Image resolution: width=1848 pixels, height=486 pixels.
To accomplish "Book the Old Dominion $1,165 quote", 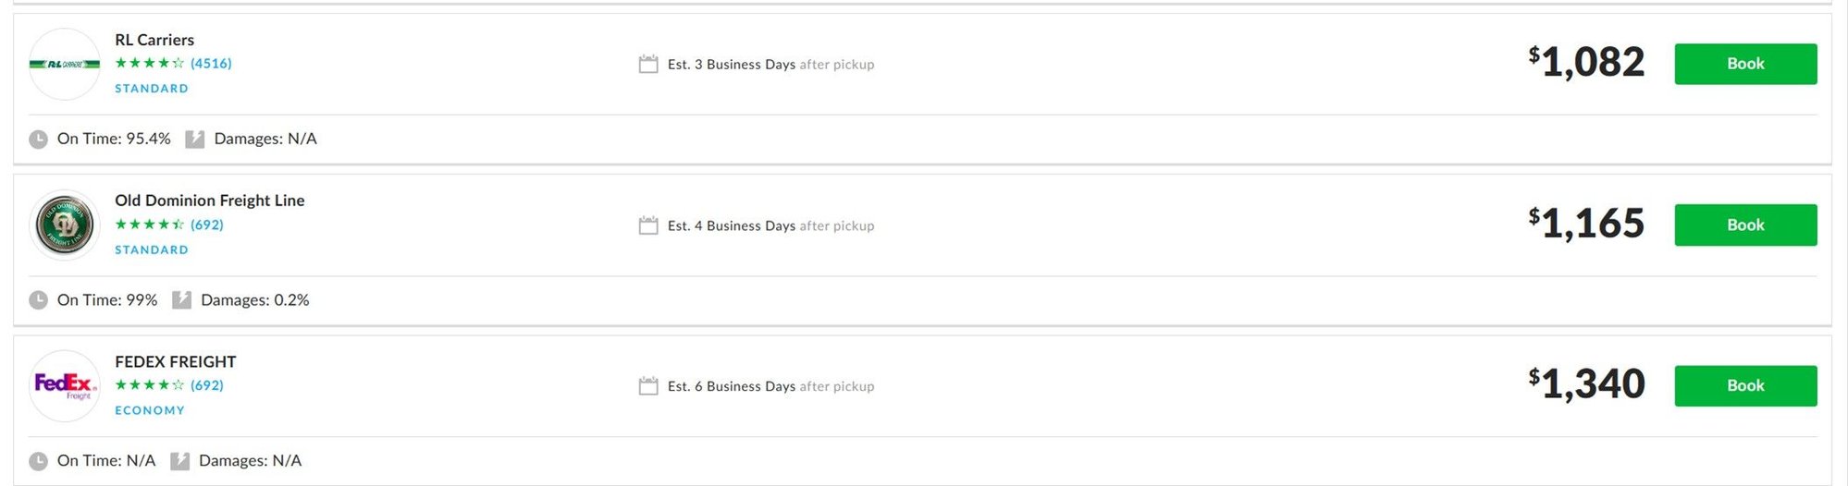I will click(x=1744, y=225).
